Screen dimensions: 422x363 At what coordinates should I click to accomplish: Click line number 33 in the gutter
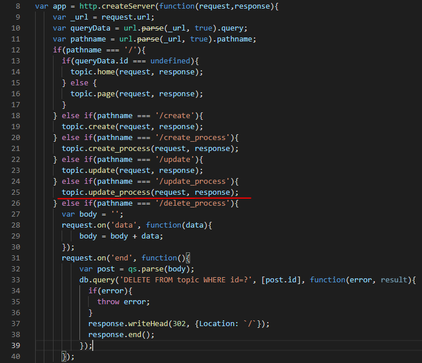16,280
